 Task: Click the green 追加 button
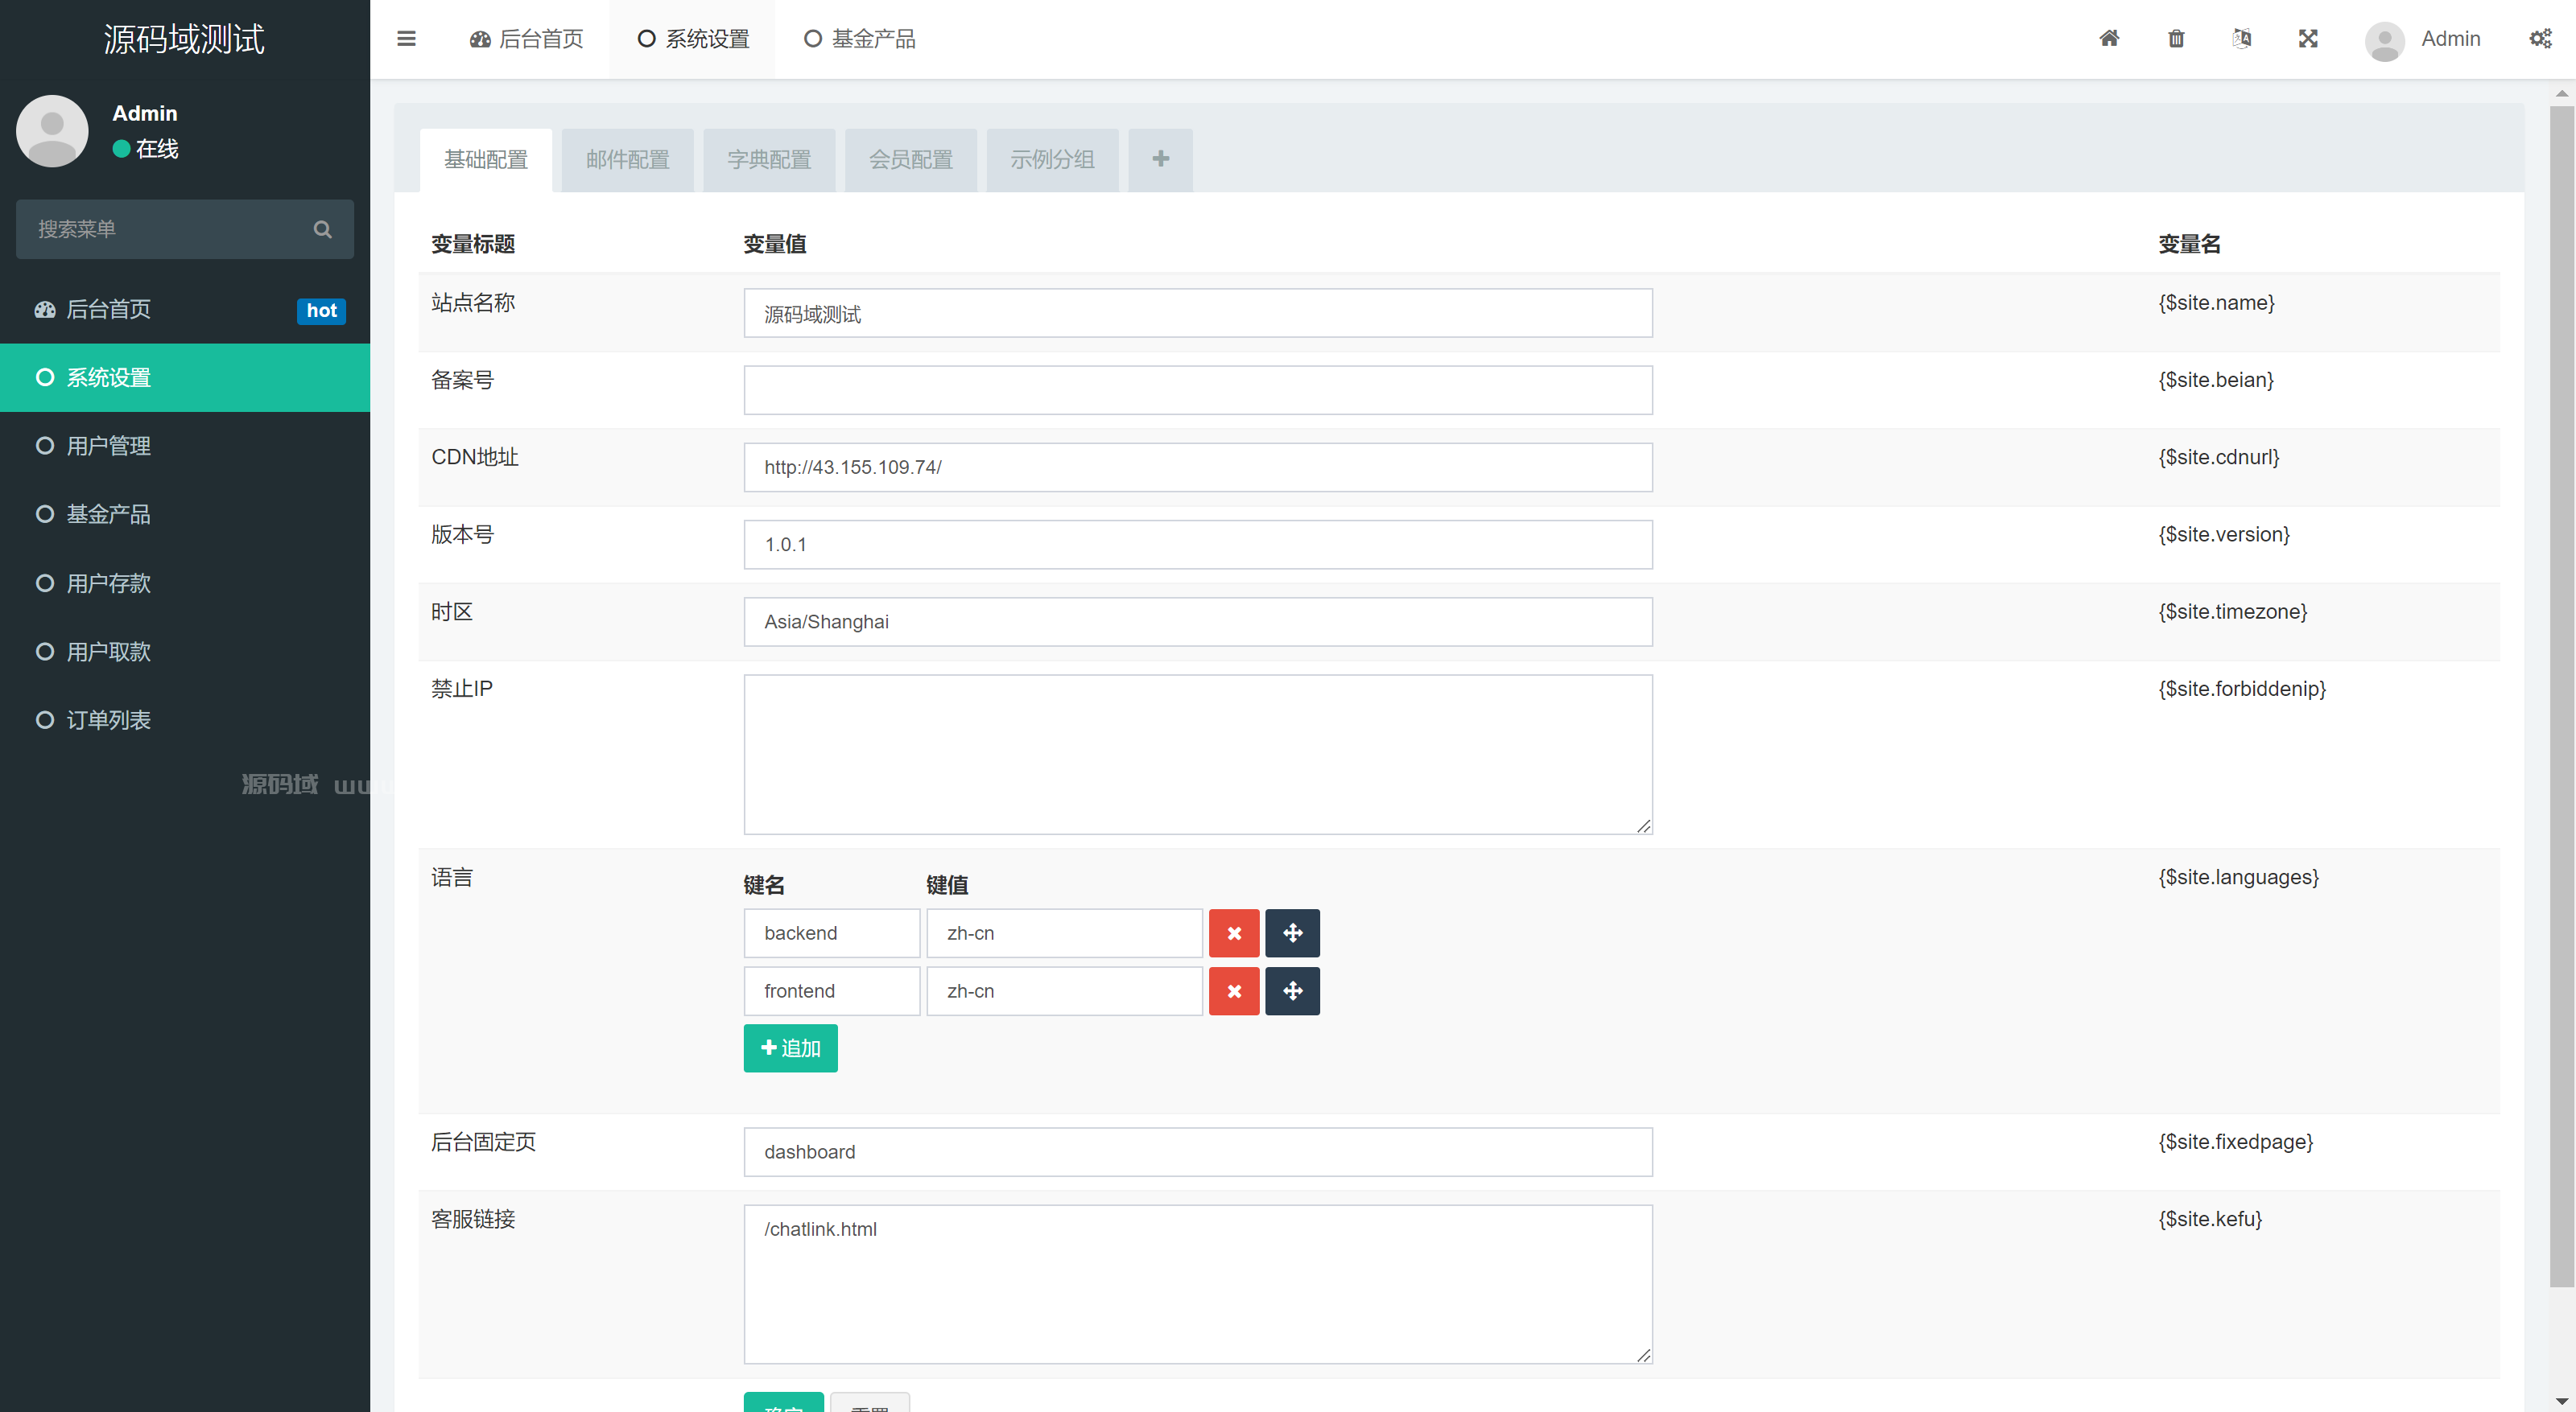(x=790, y=1048)
